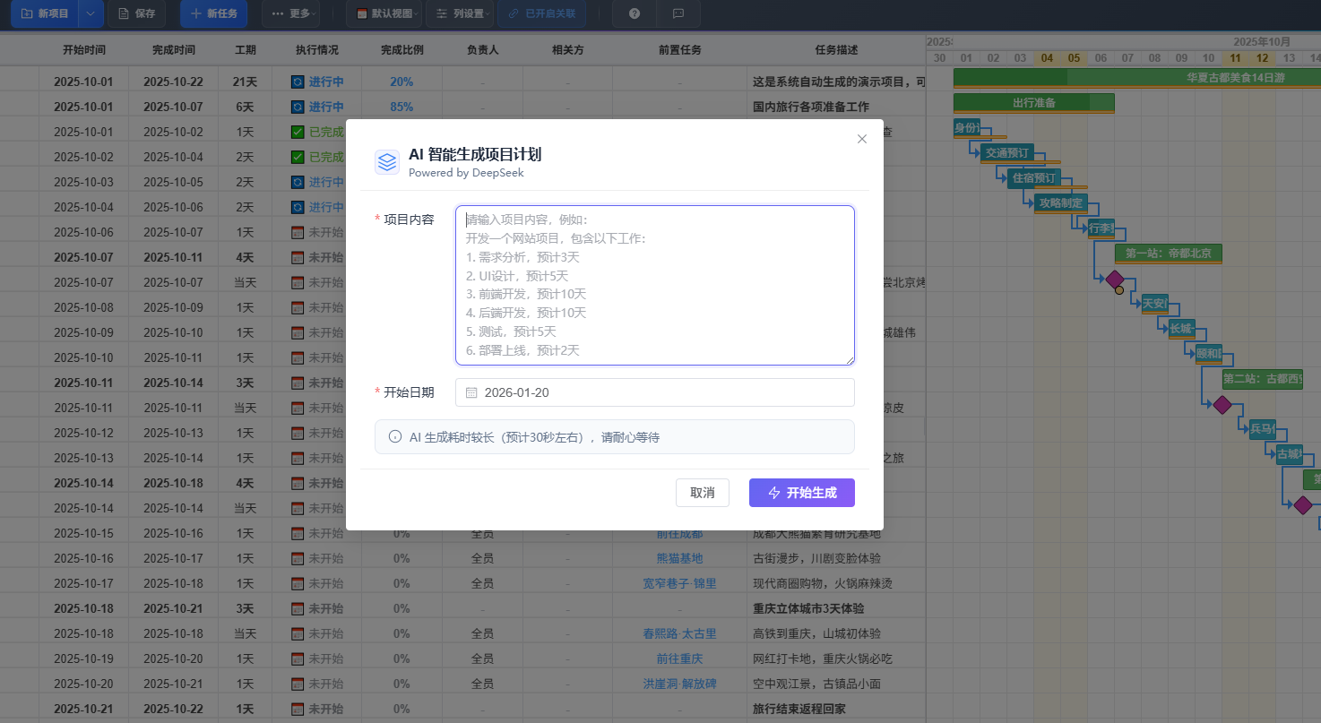Click the status icon in 2025-10-20 finish row

[x=298, y=658]
